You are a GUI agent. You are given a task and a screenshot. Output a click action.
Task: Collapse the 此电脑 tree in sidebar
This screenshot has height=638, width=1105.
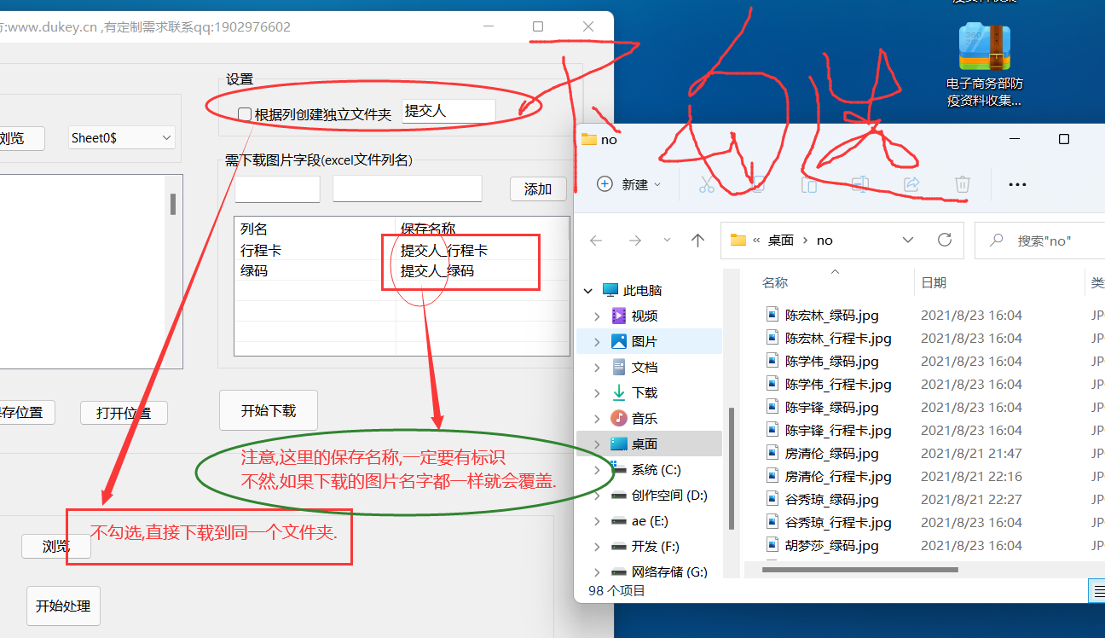[587, 290]
